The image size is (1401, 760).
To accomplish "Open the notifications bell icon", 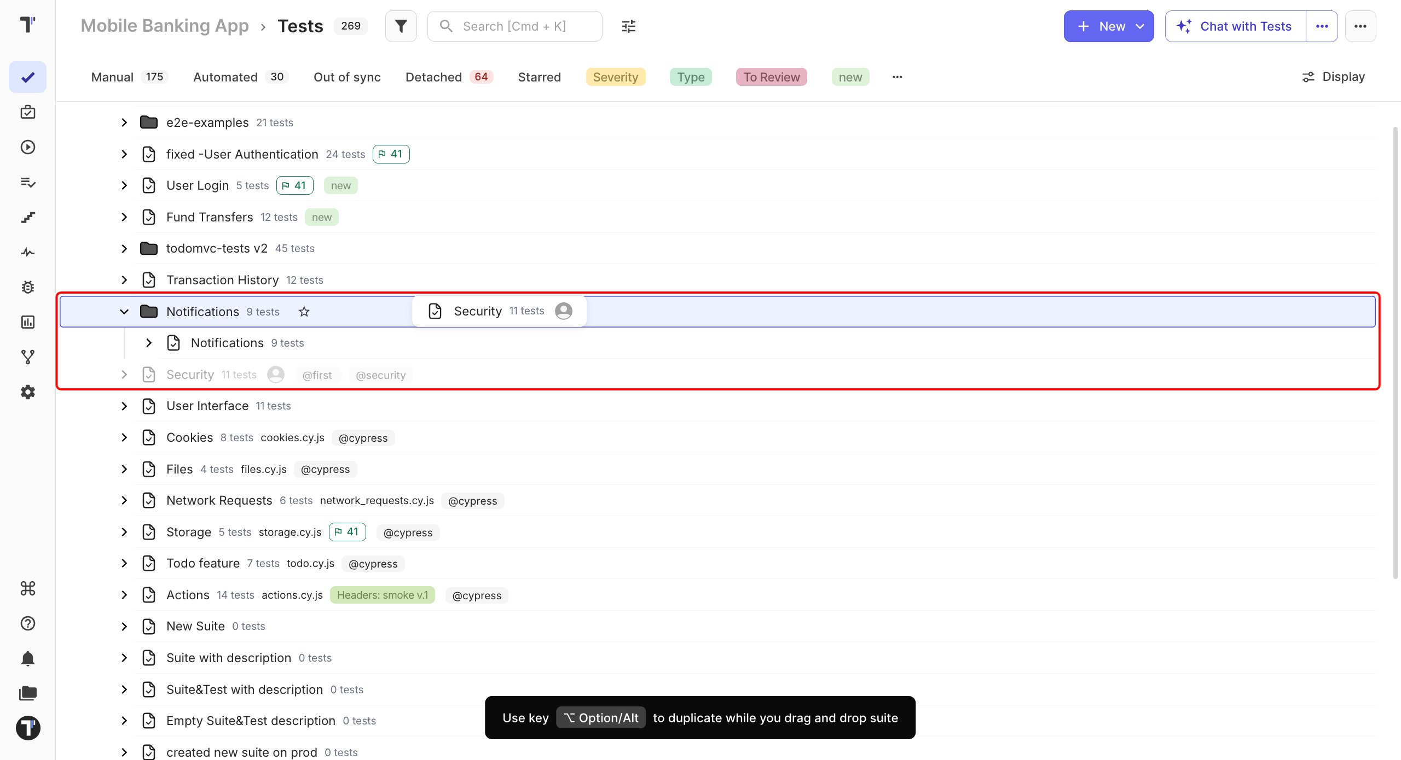I will pyautogui.click(x=28, y=658).
